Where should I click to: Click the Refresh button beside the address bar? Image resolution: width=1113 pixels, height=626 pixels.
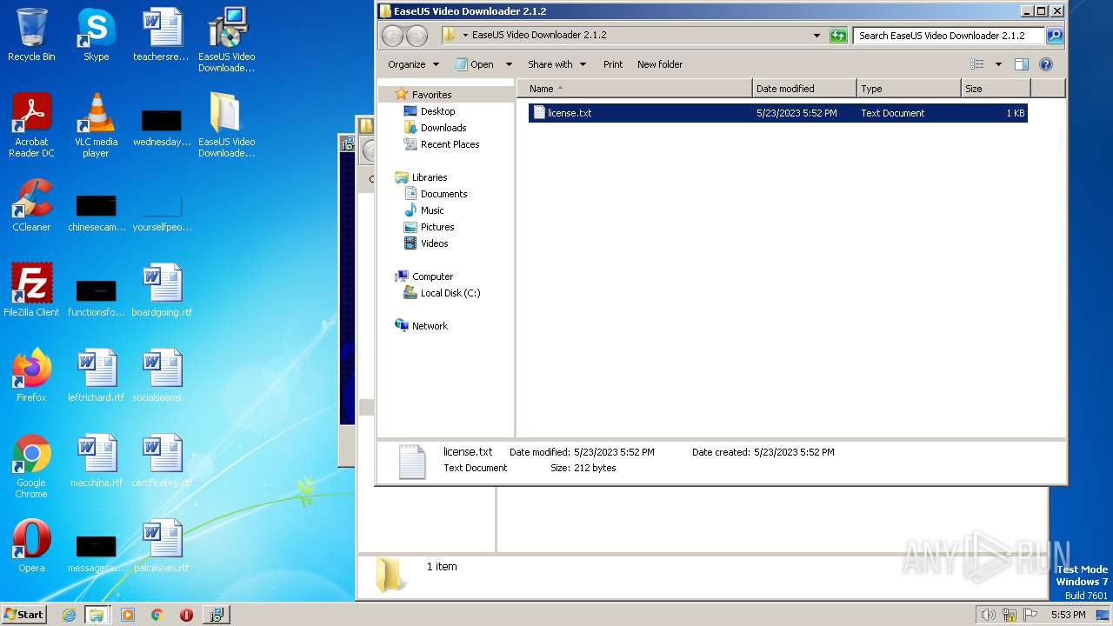[x=838, y=36]
